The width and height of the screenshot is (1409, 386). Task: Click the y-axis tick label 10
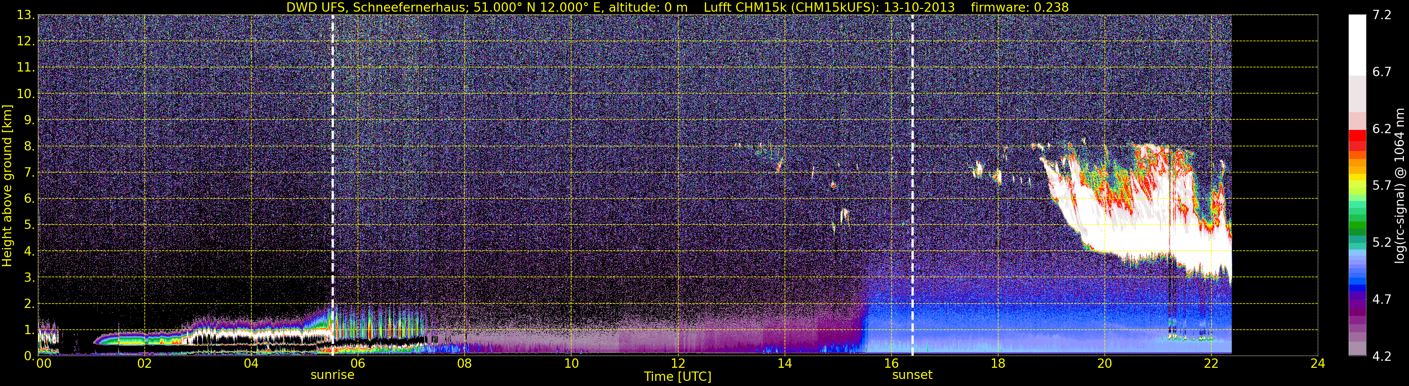tap(26, 94)
